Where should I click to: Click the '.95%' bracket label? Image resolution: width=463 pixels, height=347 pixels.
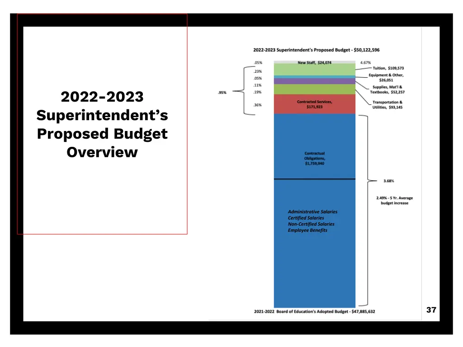(x=222, y=93)
